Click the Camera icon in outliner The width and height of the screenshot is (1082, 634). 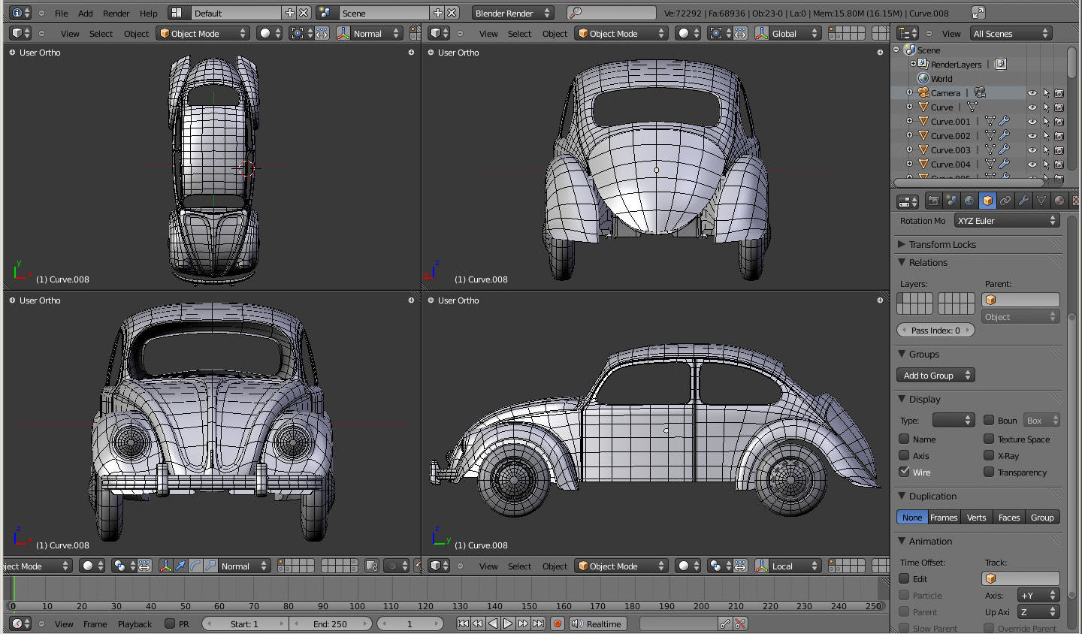pos(923,93)
